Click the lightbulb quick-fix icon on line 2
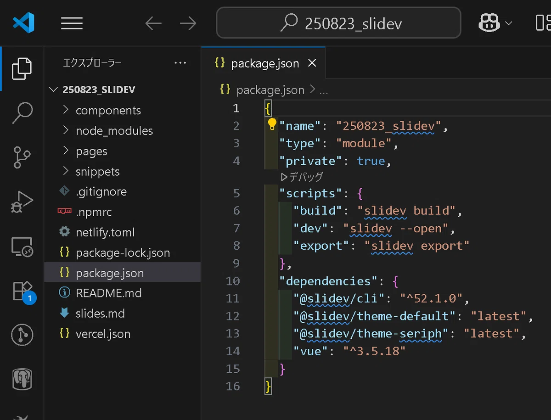Image resolution: width=551 pixels, height=420 pixels. pos(272,124)
